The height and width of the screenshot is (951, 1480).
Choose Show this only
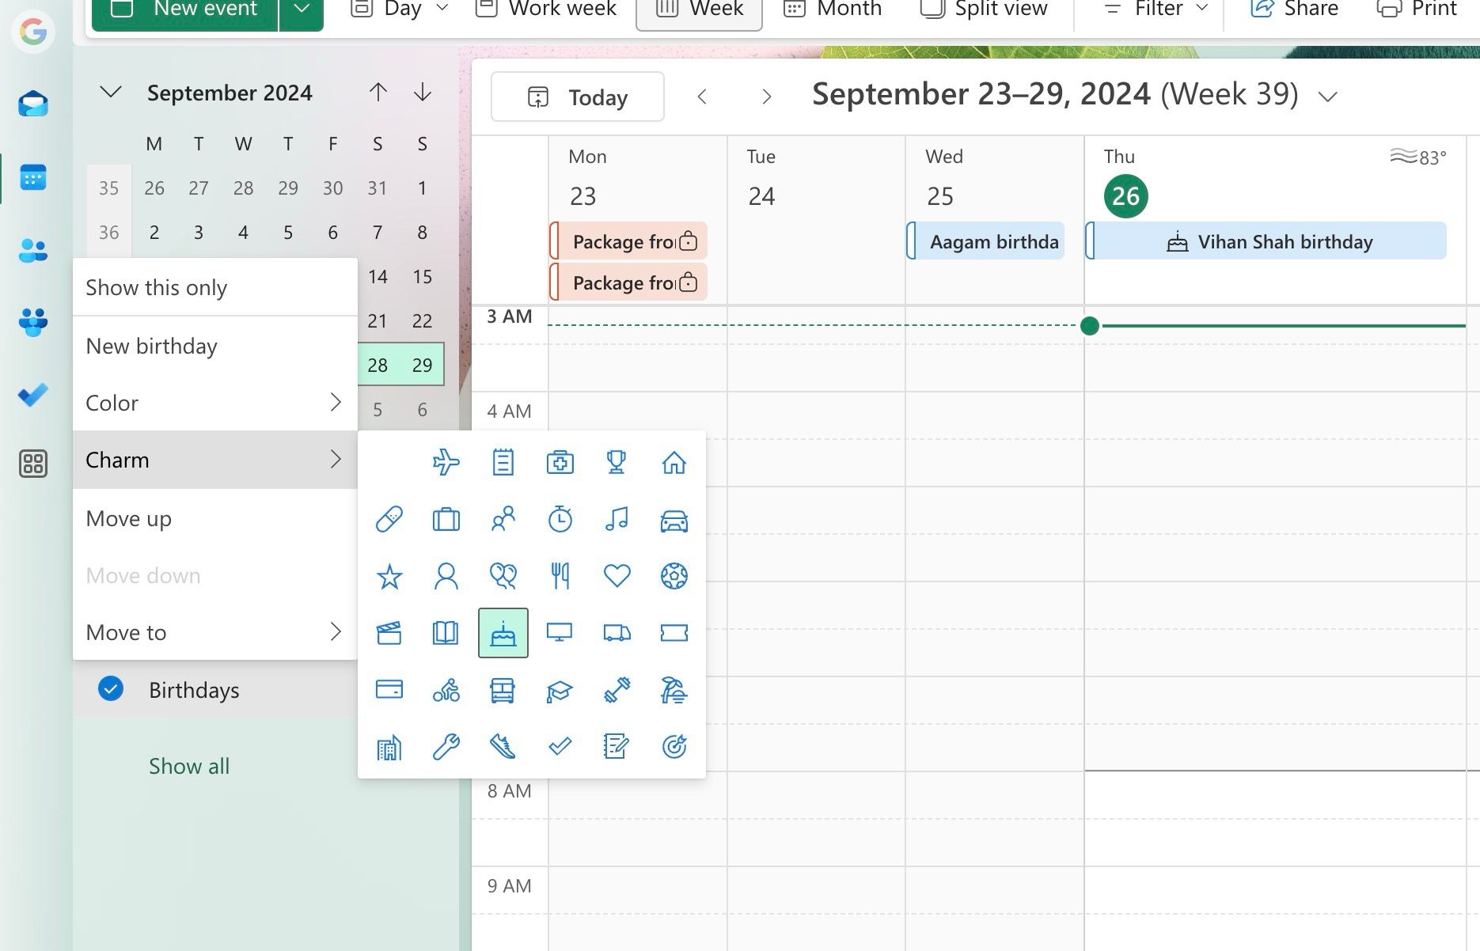(x=215, y=287)
